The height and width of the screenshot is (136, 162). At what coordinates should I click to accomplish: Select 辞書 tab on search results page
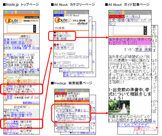click(75, 99)
